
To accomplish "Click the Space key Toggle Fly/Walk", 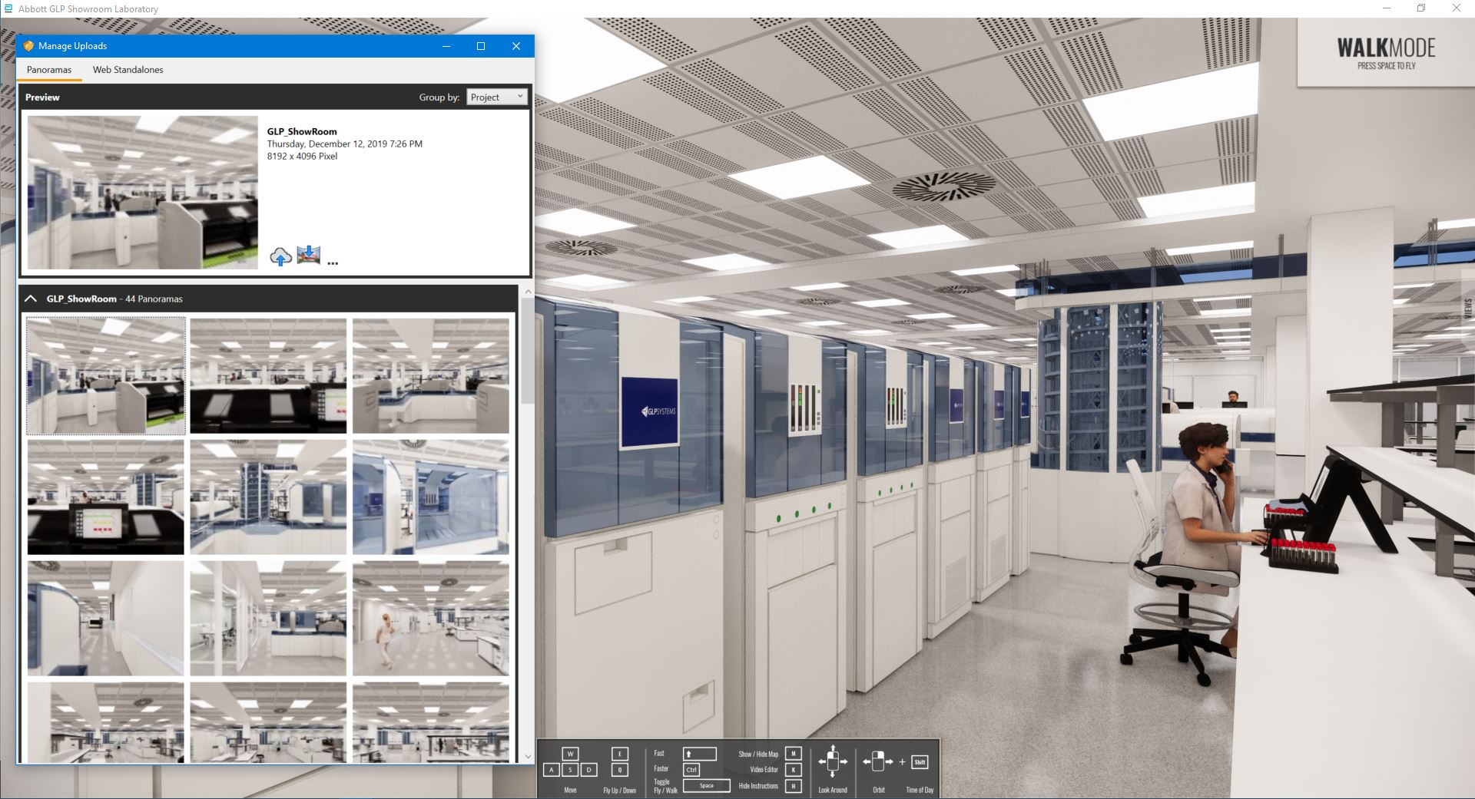I will click(x=706, y=785).
